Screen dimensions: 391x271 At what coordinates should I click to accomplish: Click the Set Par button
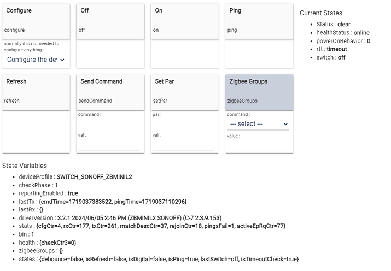[x=184, y=92]
